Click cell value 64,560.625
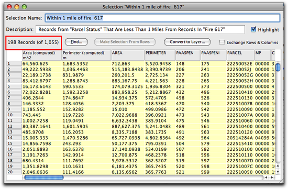 click(x=35, y=64)
